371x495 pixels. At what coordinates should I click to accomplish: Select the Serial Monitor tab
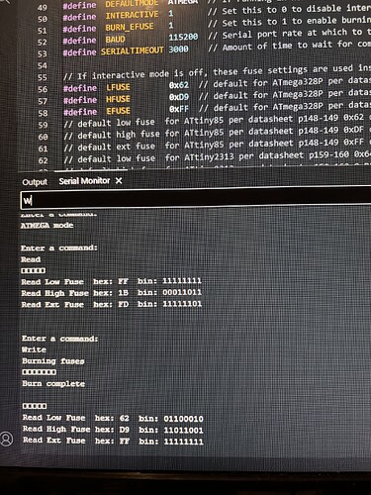84,181
